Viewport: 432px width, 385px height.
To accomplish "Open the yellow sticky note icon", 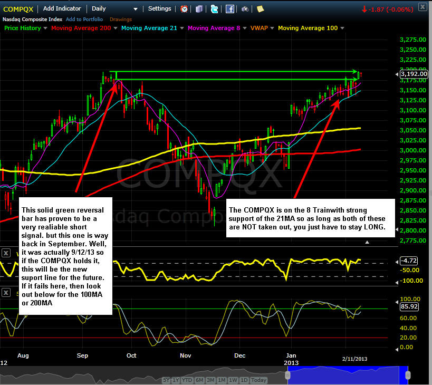I will click(260, 9).
